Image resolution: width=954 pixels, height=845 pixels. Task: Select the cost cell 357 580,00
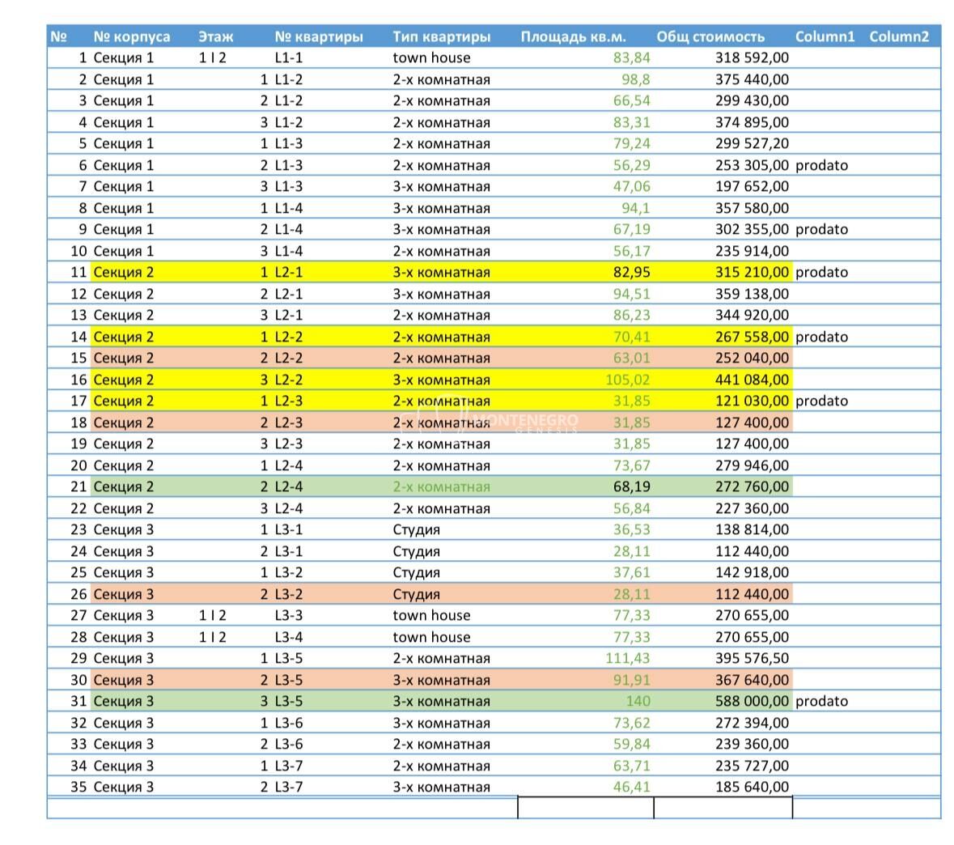(x=752, y=208)
